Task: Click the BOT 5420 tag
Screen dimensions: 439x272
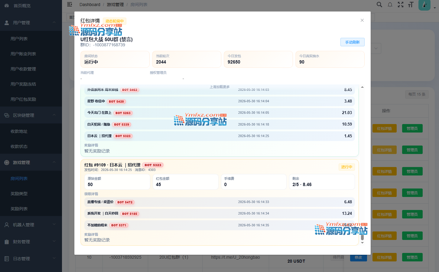Action: pos(116,102)
